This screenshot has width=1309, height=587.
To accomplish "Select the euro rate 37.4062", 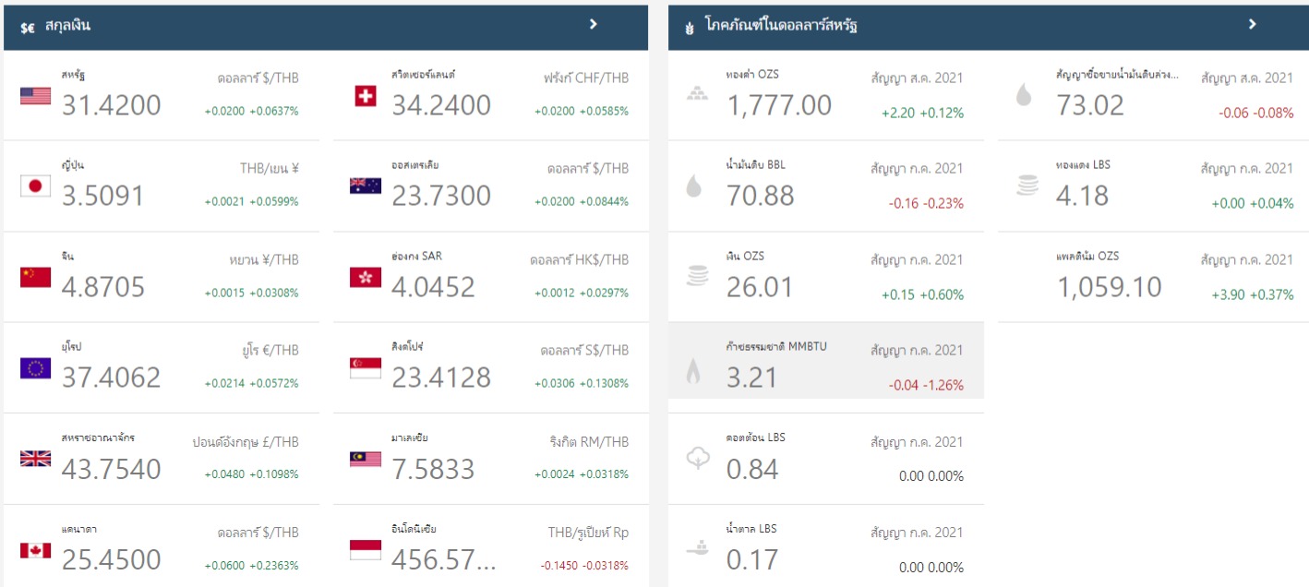I will click(112, 377).
